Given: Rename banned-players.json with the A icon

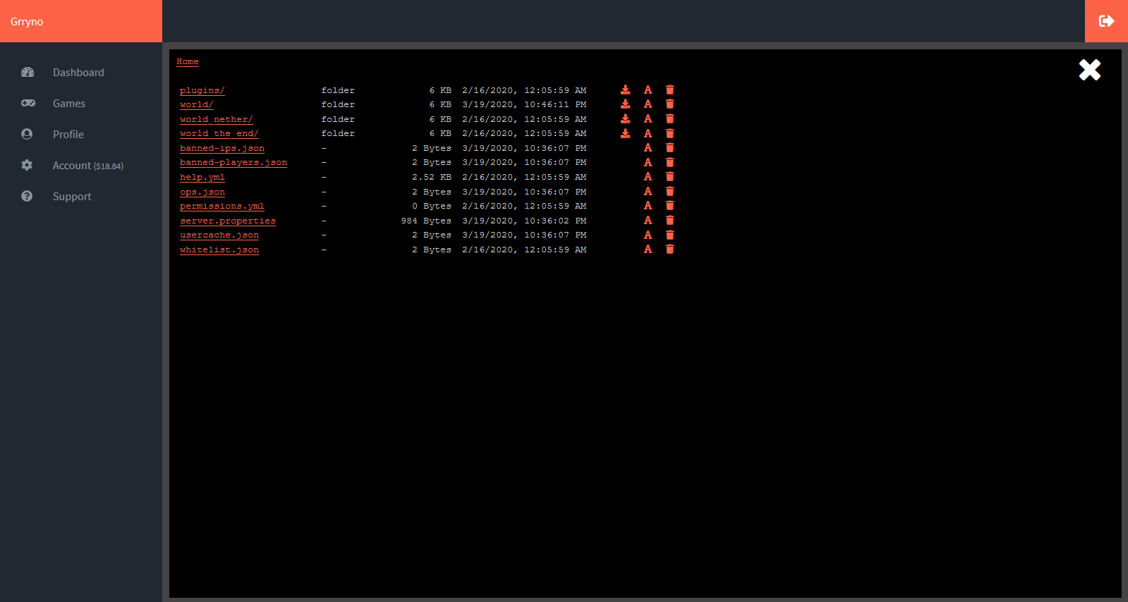Looking at the screenshot, I should click(x=648, y=162).
